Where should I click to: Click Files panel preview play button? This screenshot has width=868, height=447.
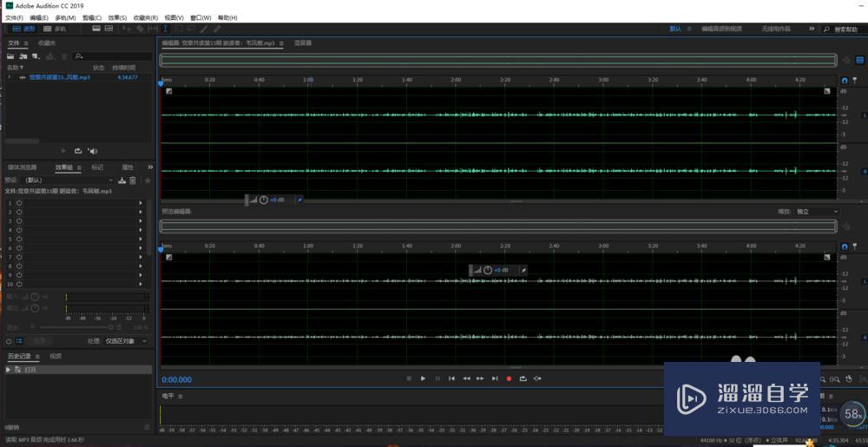point(63,150)
